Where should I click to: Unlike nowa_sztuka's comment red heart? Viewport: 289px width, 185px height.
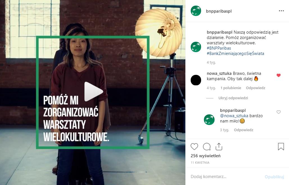click(x=279, y=75)
